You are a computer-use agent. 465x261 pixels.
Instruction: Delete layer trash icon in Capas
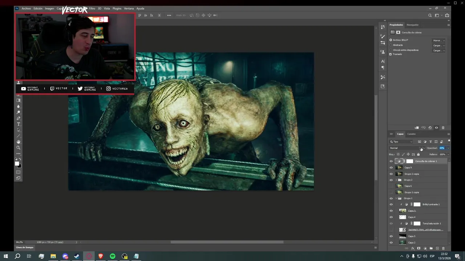(x=443, y=248)
